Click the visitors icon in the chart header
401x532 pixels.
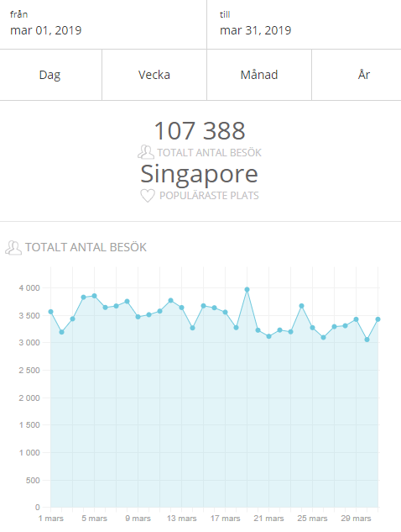13,248
